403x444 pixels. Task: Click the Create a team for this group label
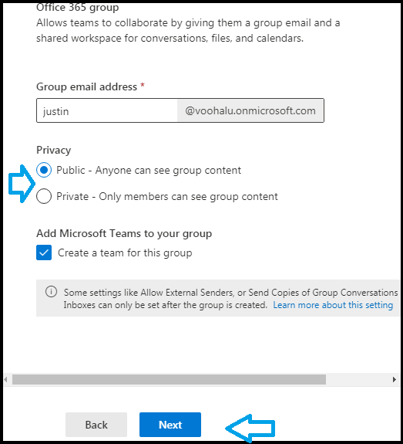pos(125,253)
